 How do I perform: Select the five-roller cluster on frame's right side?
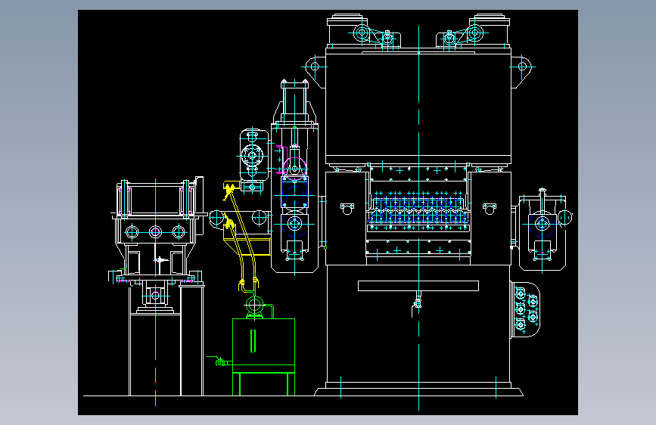click(525, 309)
